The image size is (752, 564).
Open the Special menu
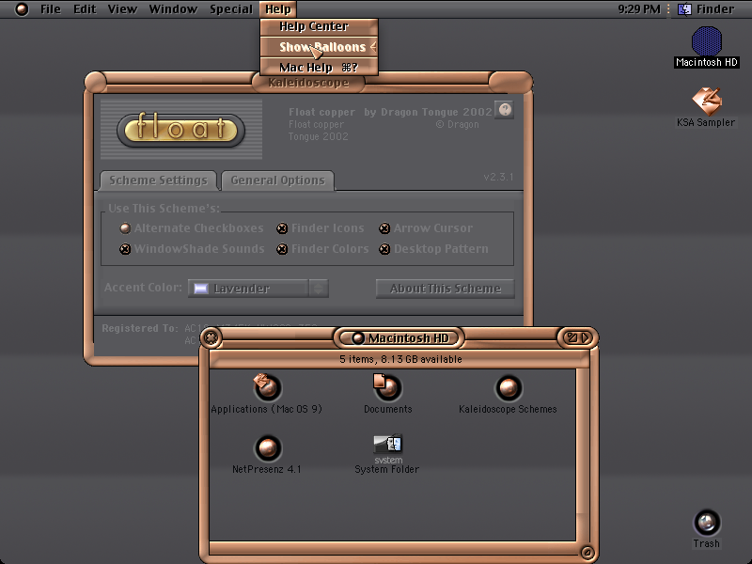point(230,9)
